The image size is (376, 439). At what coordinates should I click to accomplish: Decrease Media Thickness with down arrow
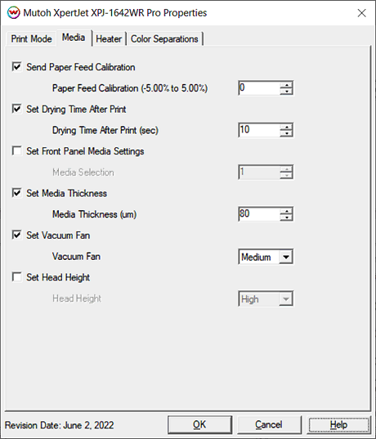point(286,217)
